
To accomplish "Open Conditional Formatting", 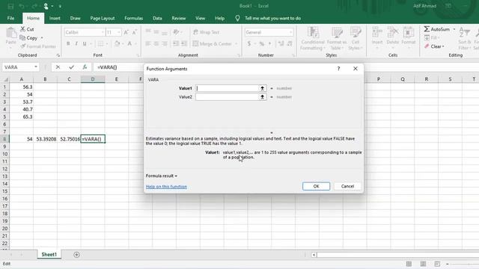I will 313,39.
